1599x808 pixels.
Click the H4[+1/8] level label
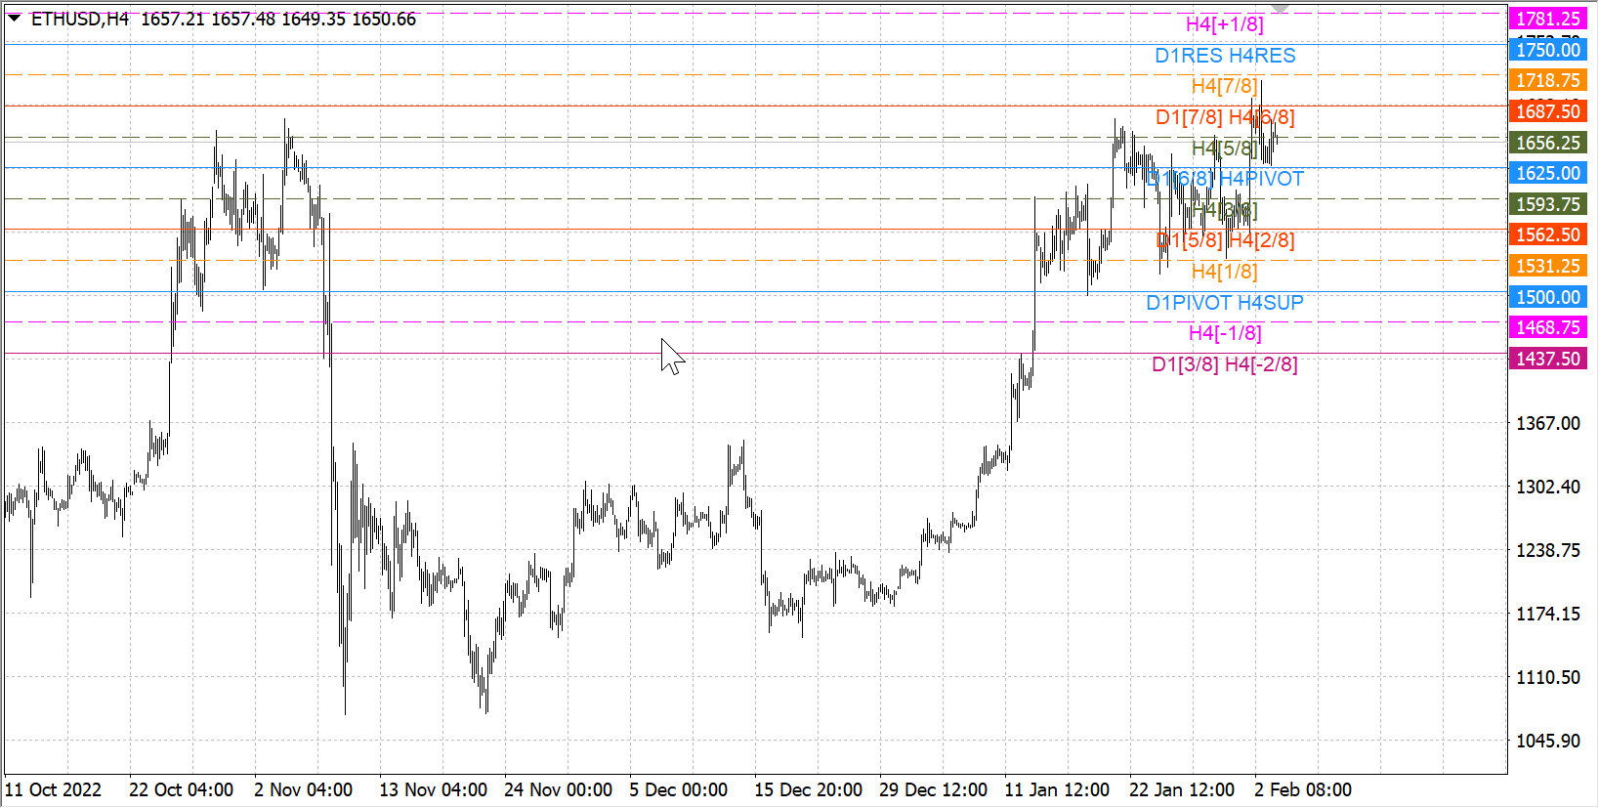[1224, 24]
